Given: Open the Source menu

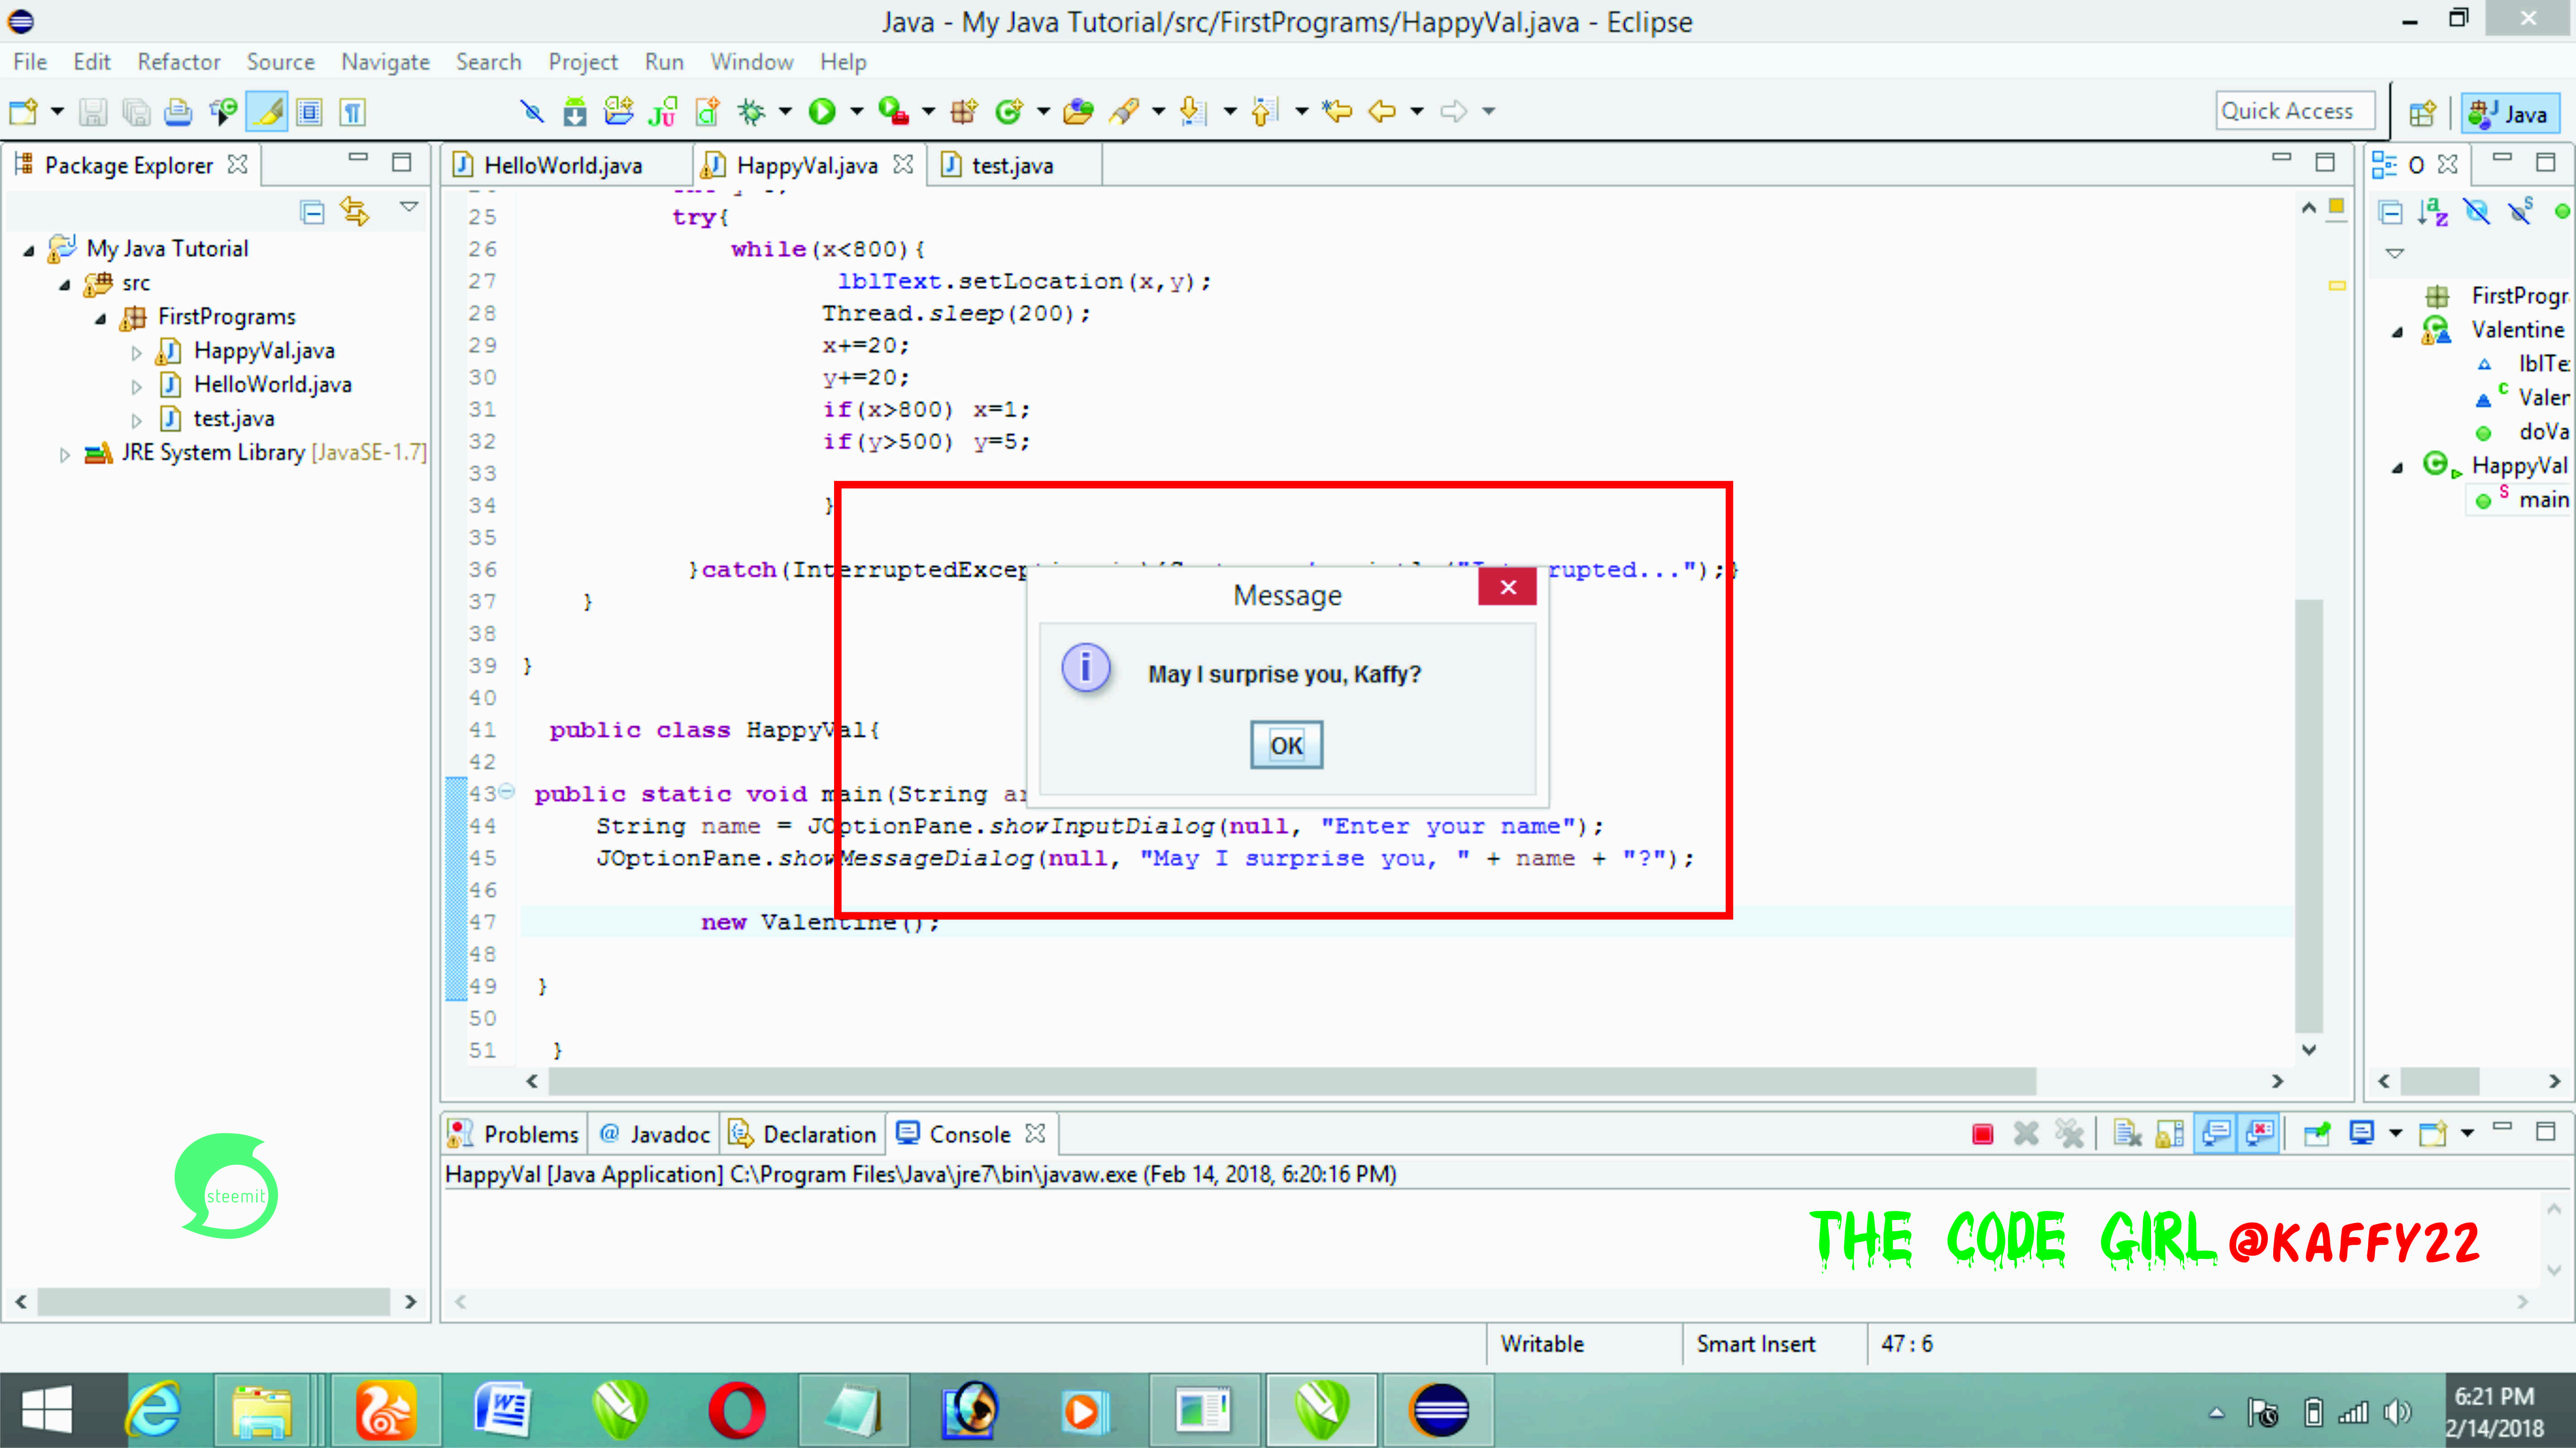Looking at the screenshot, I should [x=280, y=62].
